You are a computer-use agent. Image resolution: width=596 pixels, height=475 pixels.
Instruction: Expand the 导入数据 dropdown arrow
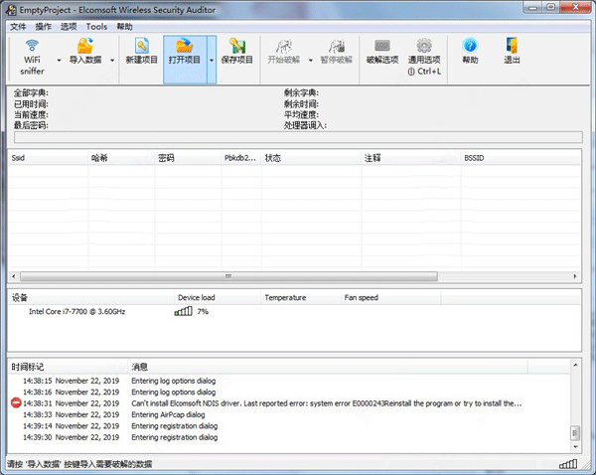tap(112, 60)
